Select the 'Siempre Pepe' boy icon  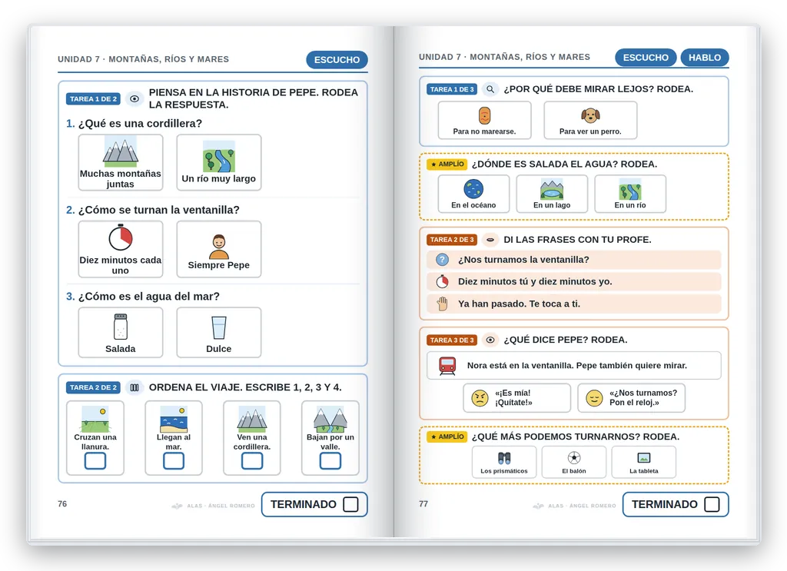219,247
